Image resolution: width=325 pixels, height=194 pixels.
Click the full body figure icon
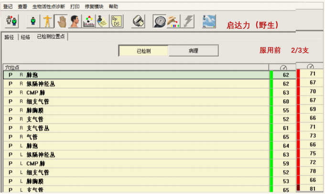(x=47, y=21)
